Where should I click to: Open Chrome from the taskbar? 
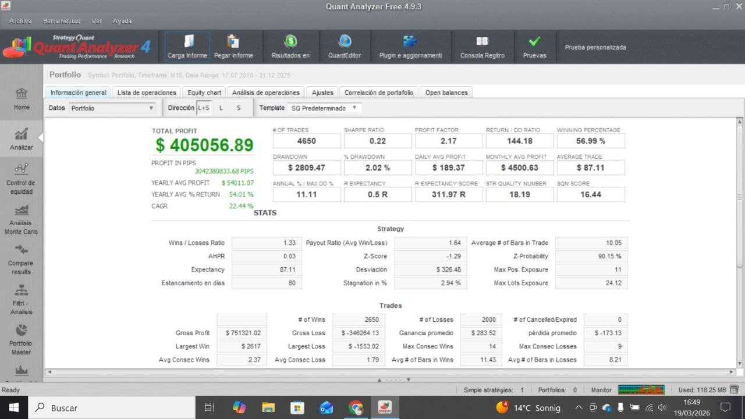click(356, 407)
